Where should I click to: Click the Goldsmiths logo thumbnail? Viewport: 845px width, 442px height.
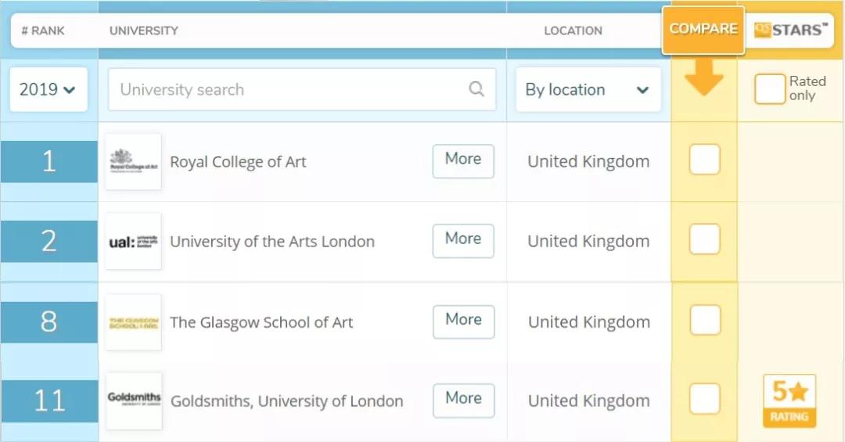[x=134, y=401]
